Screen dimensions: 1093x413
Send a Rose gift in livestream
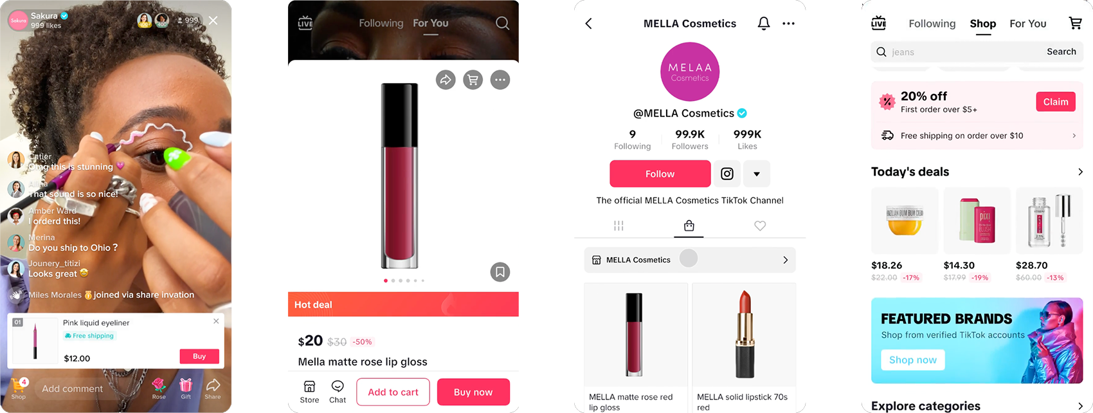159,389
